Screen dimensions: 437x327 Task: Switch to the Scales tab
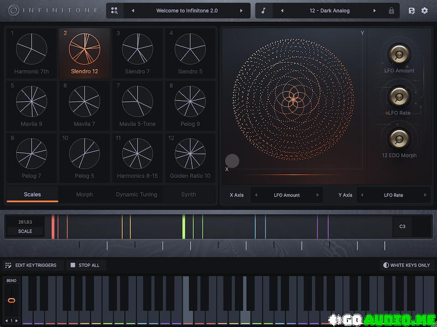(x=32, y=194)
